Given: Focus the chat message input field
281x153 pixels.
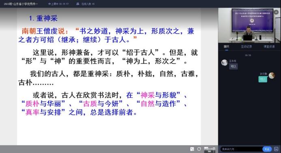Looking at the screenshot, I should click(x=241, y=149).
